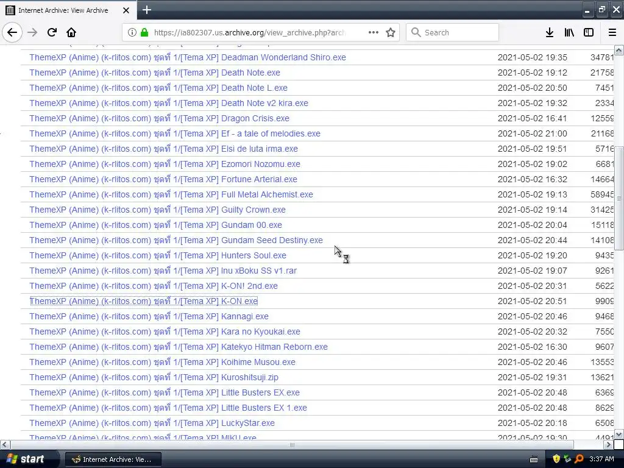
Task: Open the Gundam Seed Destiny.exe link
Action: click(x=176, y=240)
